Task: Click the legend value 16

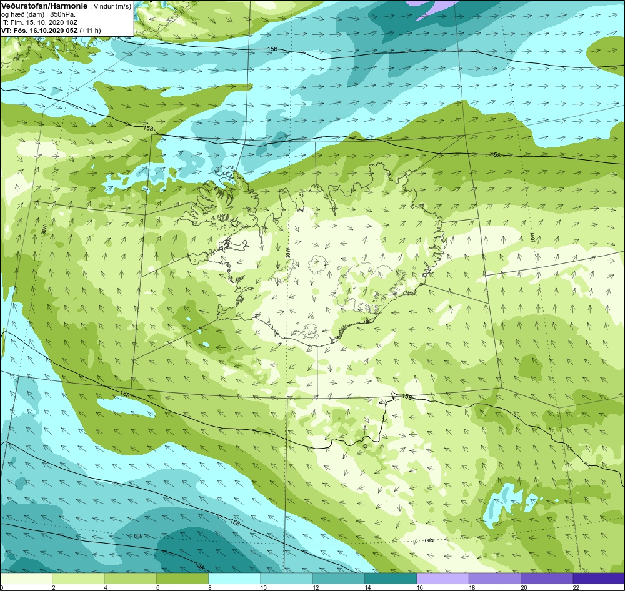Action: pyautogui.click(x=420, y=587)
